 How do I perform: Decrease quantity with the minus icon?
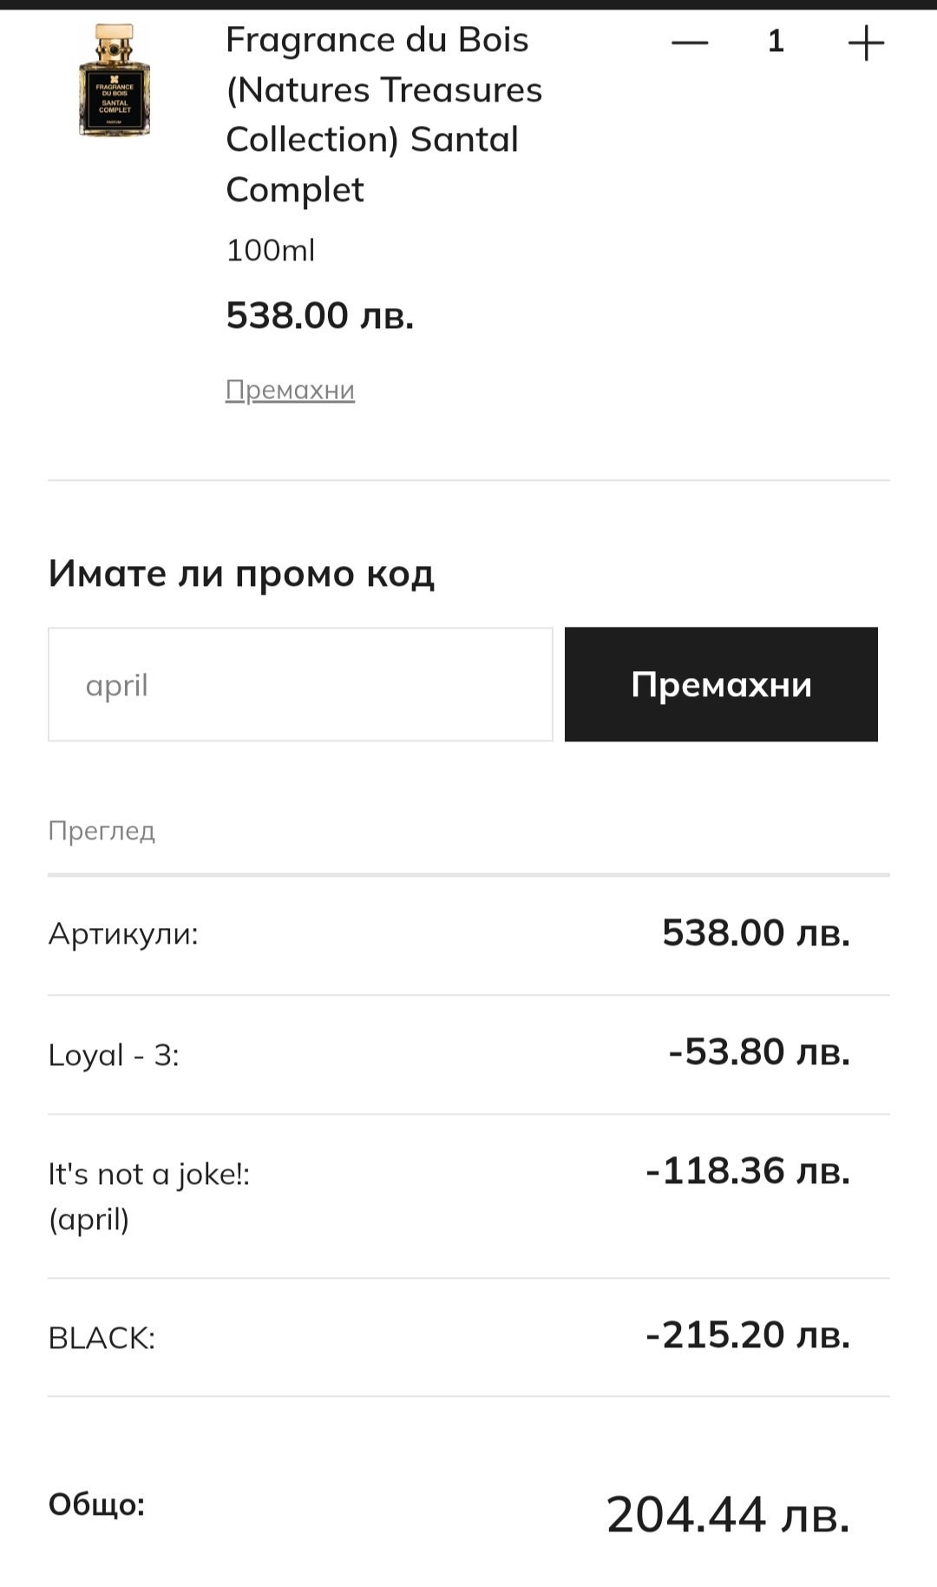(690, 42)
